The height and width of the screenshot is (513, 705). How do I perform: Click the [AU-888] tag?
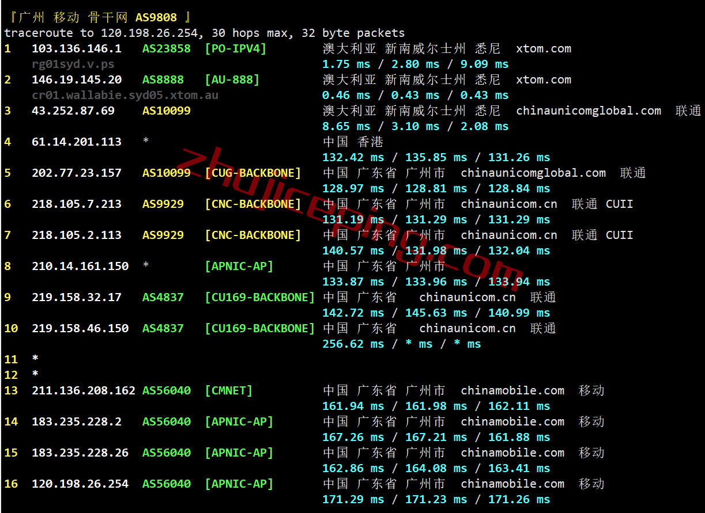coord(232,80)
